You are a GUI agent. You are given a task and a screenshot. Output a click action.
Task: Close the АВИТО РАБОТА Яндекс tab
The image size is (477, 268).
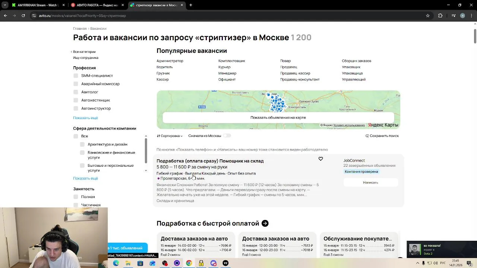click(123, 5)
